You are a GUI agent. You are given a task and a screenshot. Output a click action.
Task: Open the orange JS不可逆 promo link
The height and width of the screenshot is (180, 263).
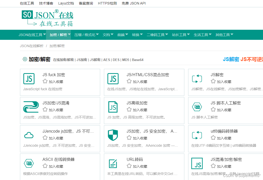[252, 59]
